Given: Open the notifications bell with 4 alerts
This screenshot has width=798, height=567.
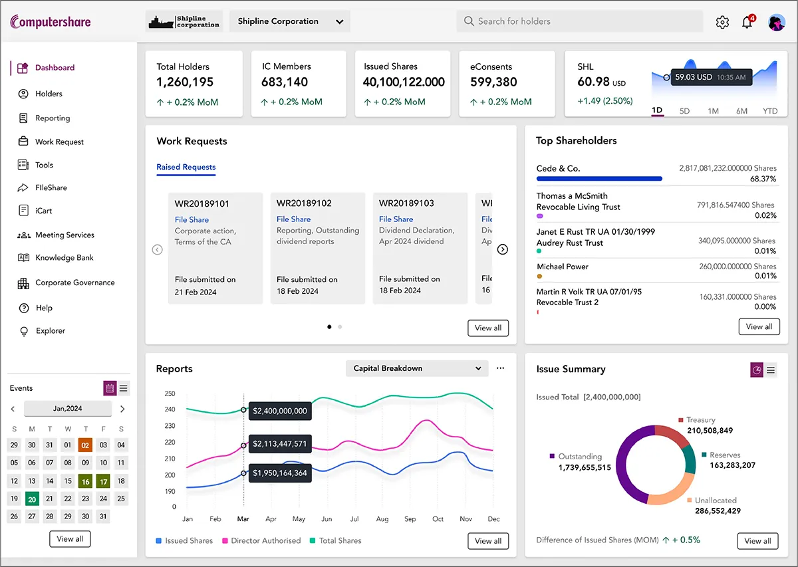Looking at the screenshot, I should [747, 22].
